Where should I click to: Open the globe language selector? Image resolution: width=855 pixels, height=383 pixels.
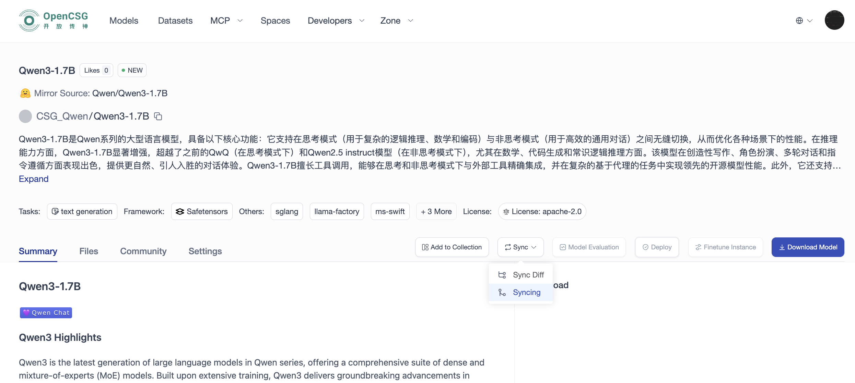[804, 21]
